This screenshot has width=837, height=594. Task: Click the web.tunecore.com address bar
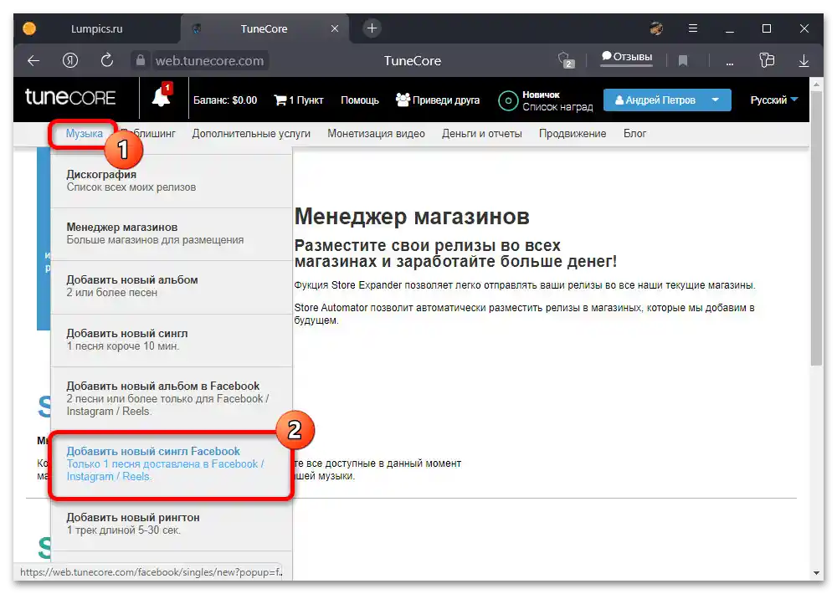pyautogui.click(x=209, y=60)
